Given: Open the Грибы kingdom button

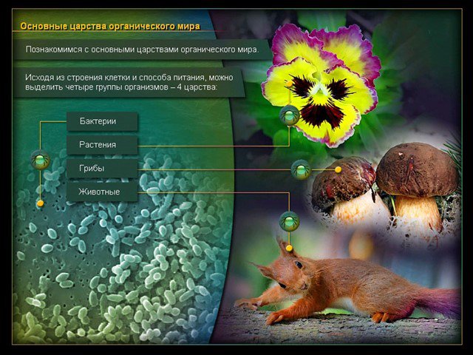Looking at the screenshot, I should pyautogui.click(x=102, y=169).
